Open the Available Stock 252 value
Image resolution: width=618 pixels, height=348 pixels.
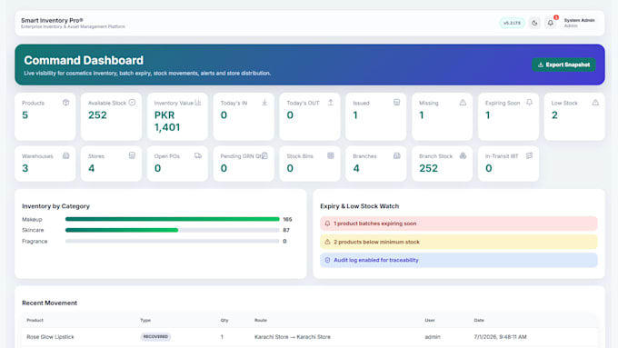97,115
